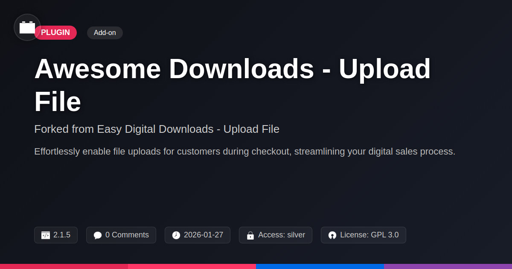This screenshot has height=269, width=512.
Task: Click the crimson segment of the bottom color bar
Action: [x=64, y=266]
